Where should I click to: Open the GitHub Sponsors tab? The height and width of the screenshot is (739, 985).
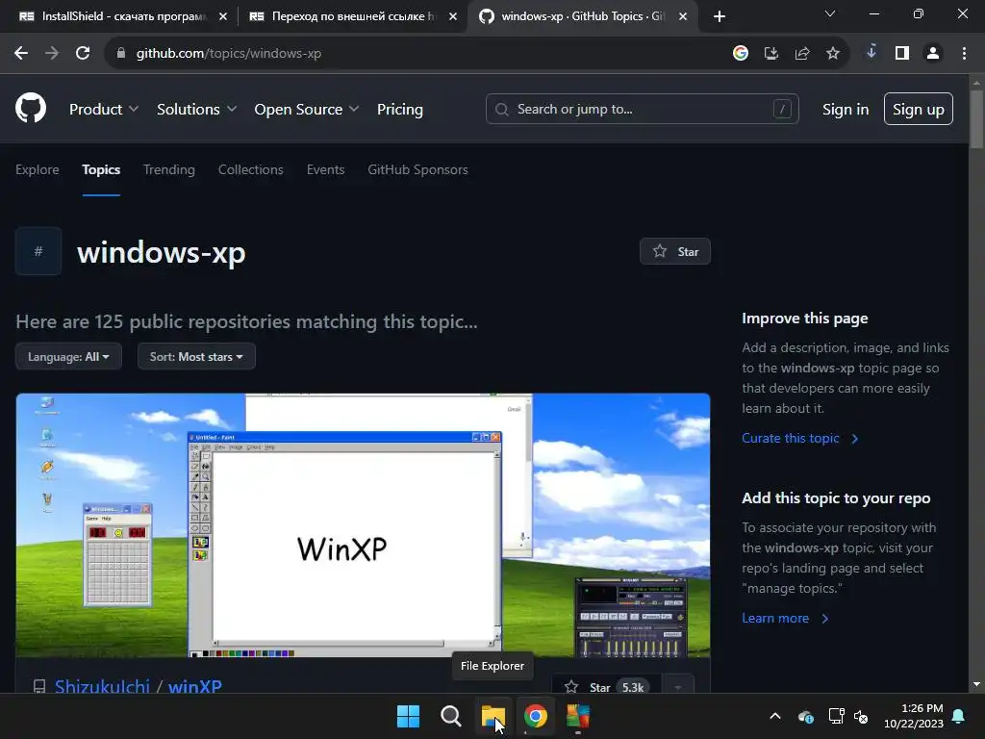pyautogui.click(x=417, y=169)
